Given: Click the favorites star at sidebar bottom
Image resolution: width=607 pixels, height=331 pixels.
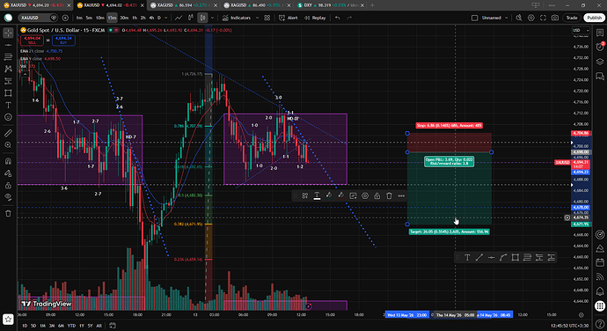Looking at the screenshot, I should click(x=8, y=320).
